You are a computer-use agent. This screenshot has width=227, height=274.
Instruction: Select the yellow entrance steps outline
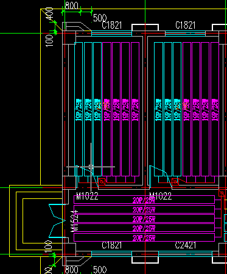[x=36, y=221]
